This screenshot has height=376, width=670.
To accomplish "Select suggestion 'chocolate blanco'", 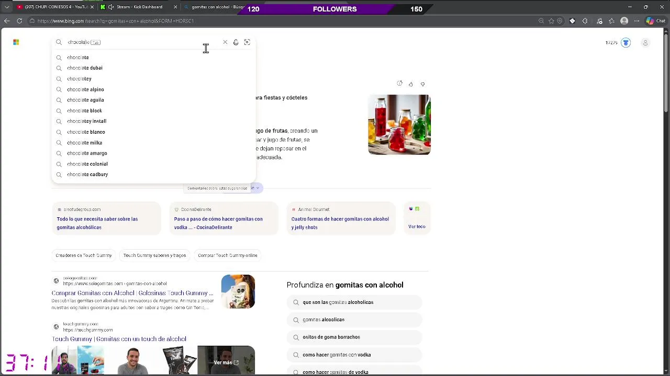I will 154,132.
